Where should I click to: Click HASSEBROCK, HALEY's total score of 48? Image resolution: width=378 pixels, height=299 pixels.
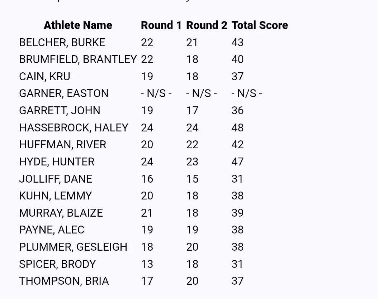(237, 128)
